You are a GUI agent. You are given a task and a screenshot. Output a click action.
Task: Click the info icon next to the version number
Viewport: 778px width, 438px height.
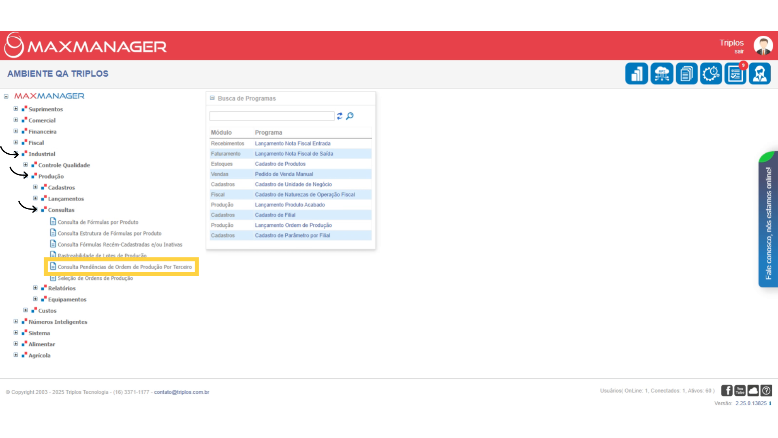770,403
